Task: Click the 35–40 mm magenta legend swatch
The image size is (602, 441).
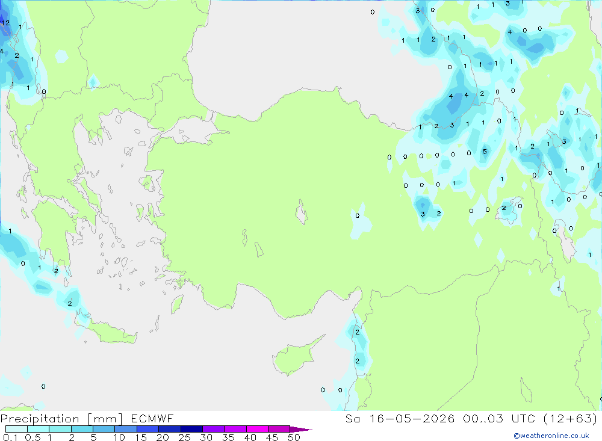Action: point(235,429)
